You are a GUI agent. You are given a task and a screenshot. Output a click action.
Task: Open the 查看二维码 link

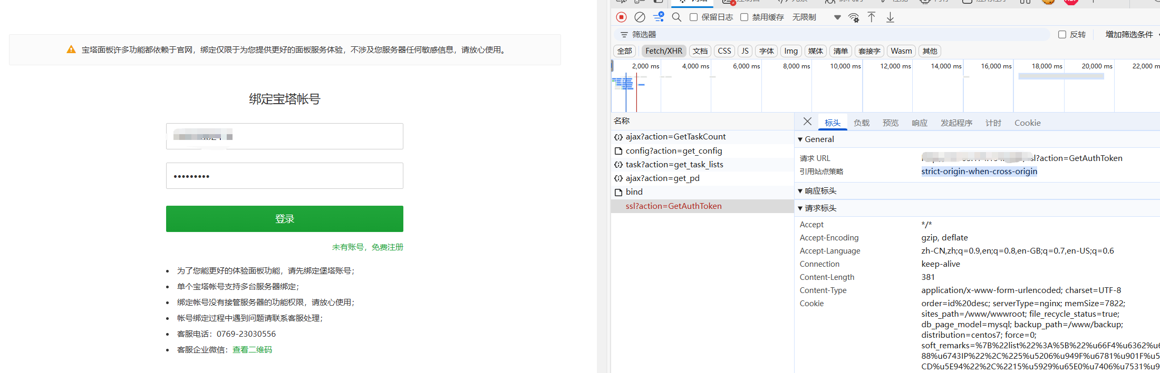[253, 349]
